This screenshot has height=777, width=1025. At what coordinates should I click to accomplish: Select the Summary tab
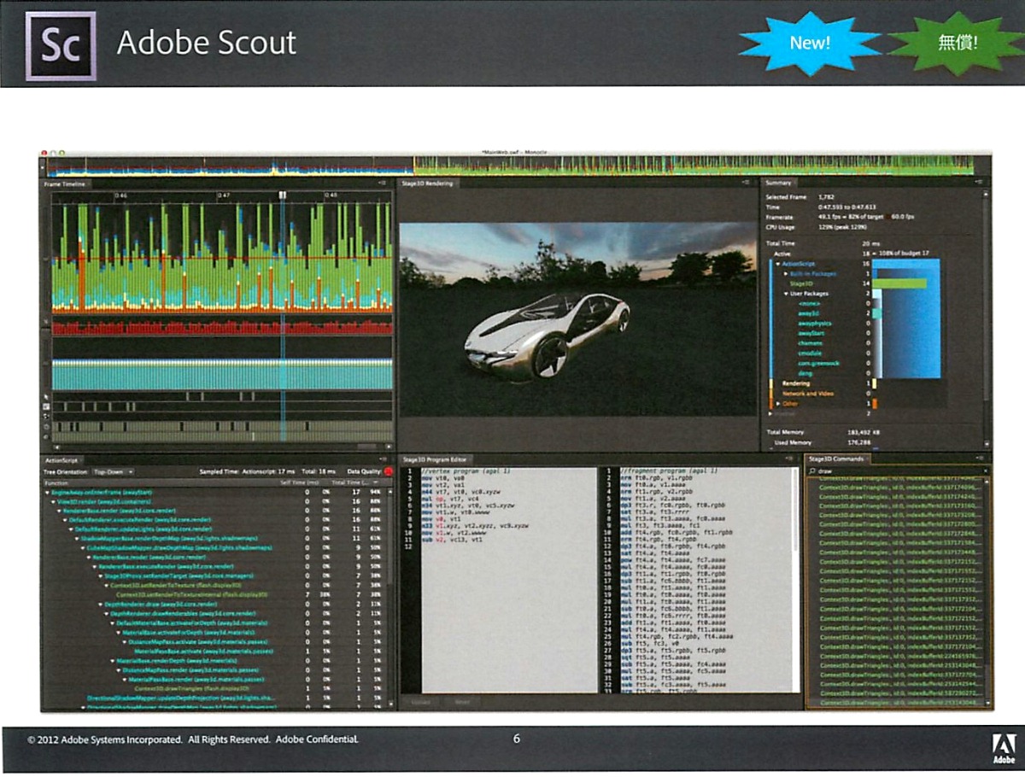[x=778, y=184]
